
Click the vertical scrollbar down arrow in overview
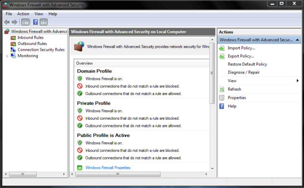click(x=212, y=168)
